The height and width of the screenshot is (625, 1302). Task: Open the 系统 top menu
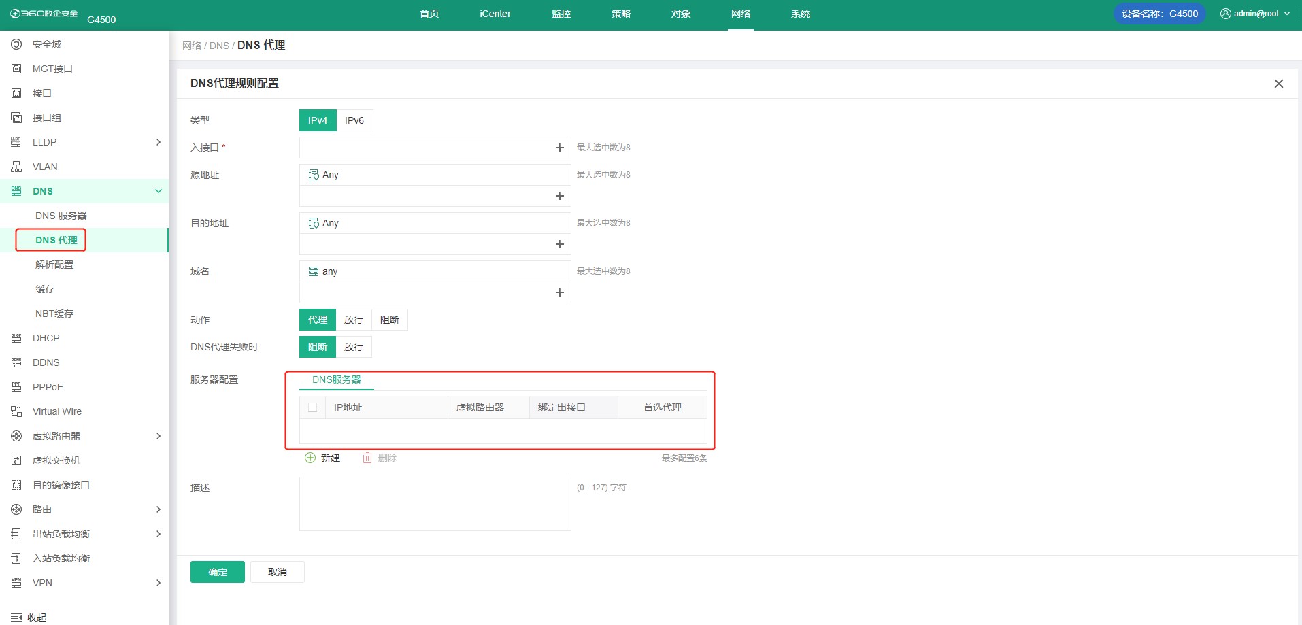[x=801, y=14]
